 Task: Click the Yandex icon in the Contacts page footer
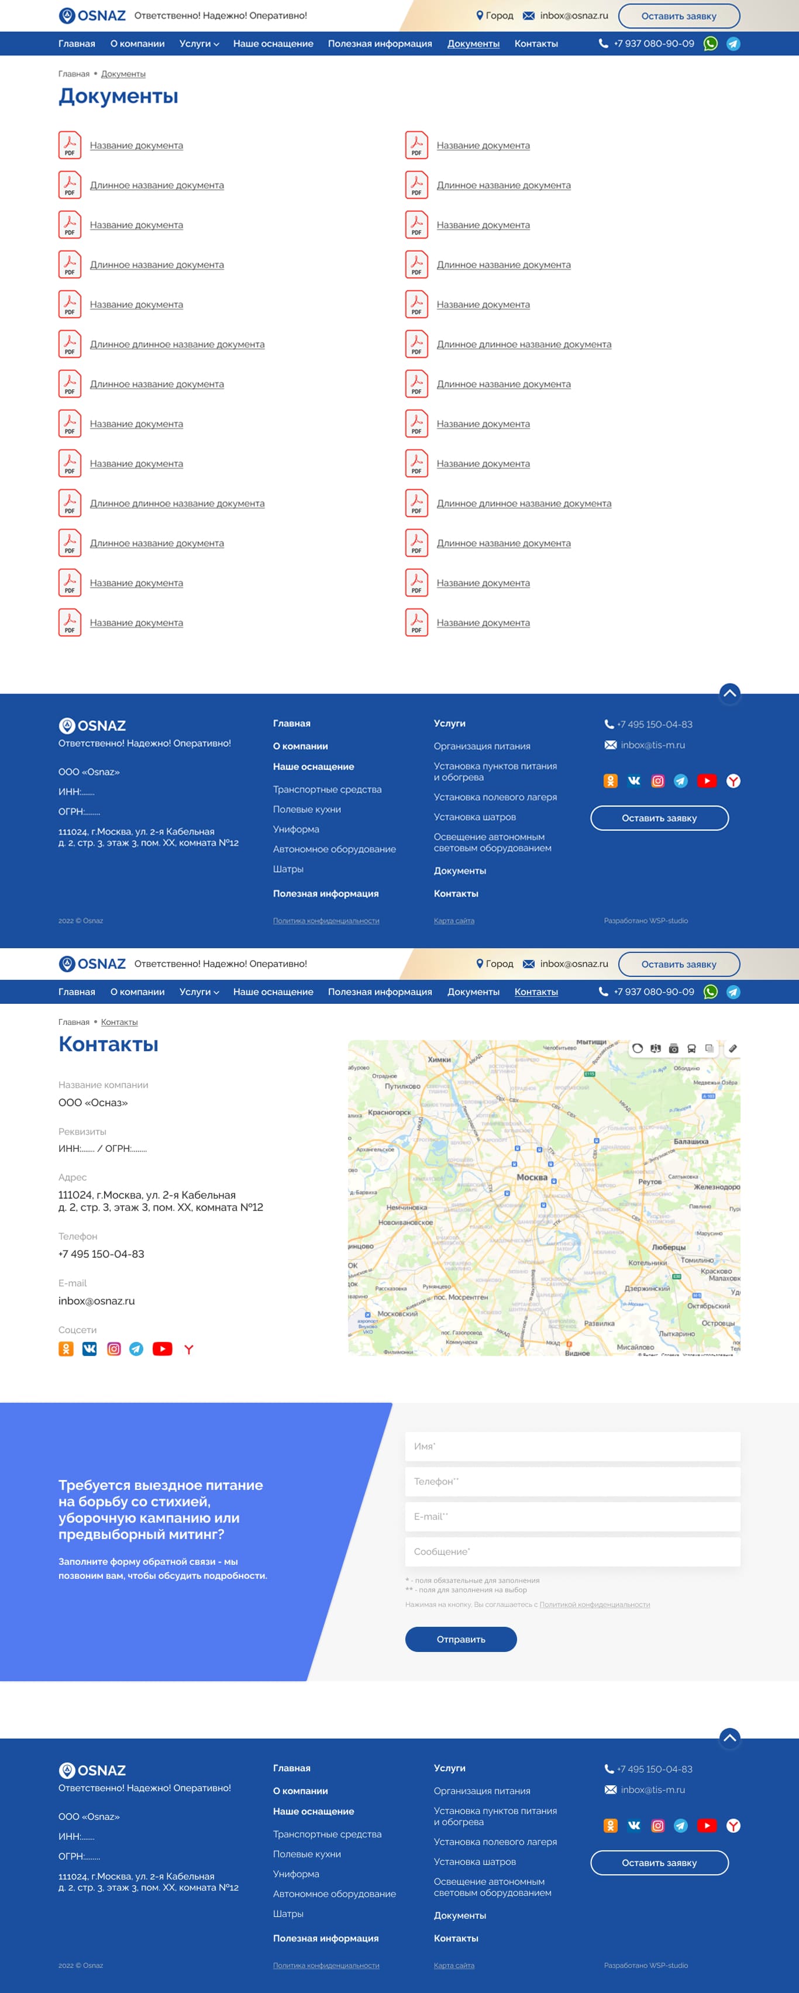[x=733, y=1825]
